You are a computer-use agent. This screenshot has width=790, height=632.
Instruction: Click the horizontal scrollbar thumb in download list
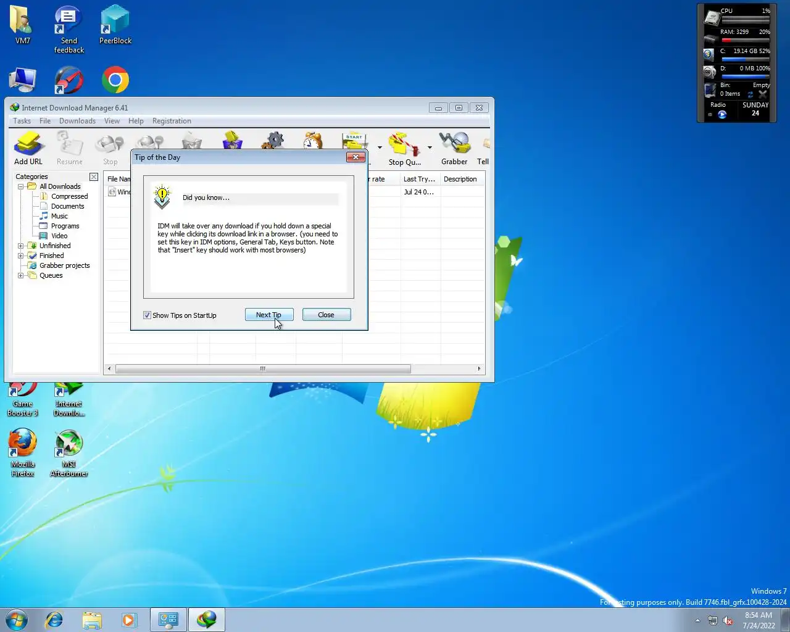pos(263,368)
